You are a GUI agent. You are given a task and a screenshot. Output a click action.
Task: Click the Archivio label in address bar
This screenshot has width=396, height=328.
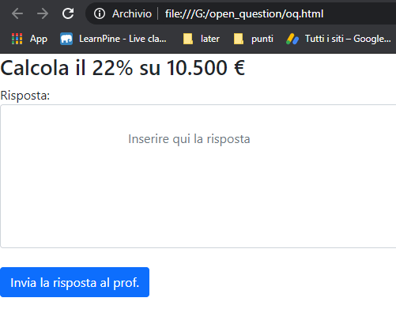pyautogui.click(x=132, y=13)
